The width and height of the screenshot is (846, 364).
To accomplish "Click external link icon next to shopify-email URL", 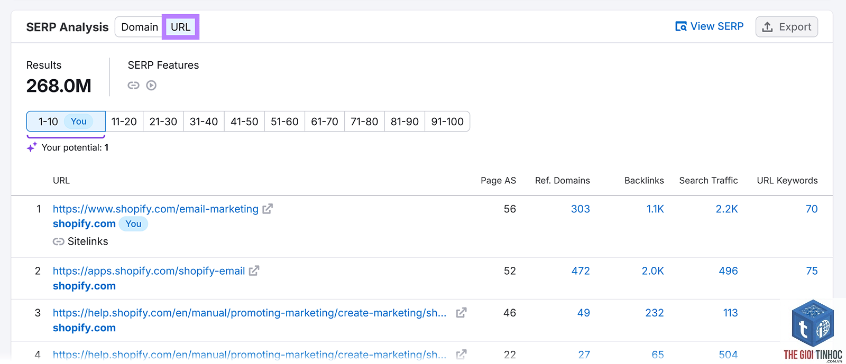I will (254, 270).
